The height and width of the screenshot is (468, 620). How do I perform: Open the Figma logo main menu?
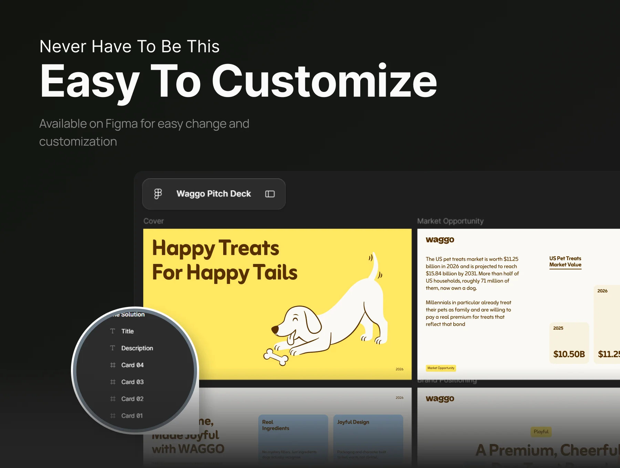tap(158, 194)
